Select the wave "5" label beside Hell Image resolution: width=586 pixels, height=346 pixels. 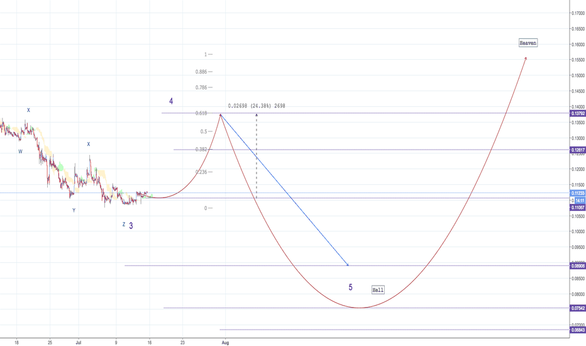[351, 287]
